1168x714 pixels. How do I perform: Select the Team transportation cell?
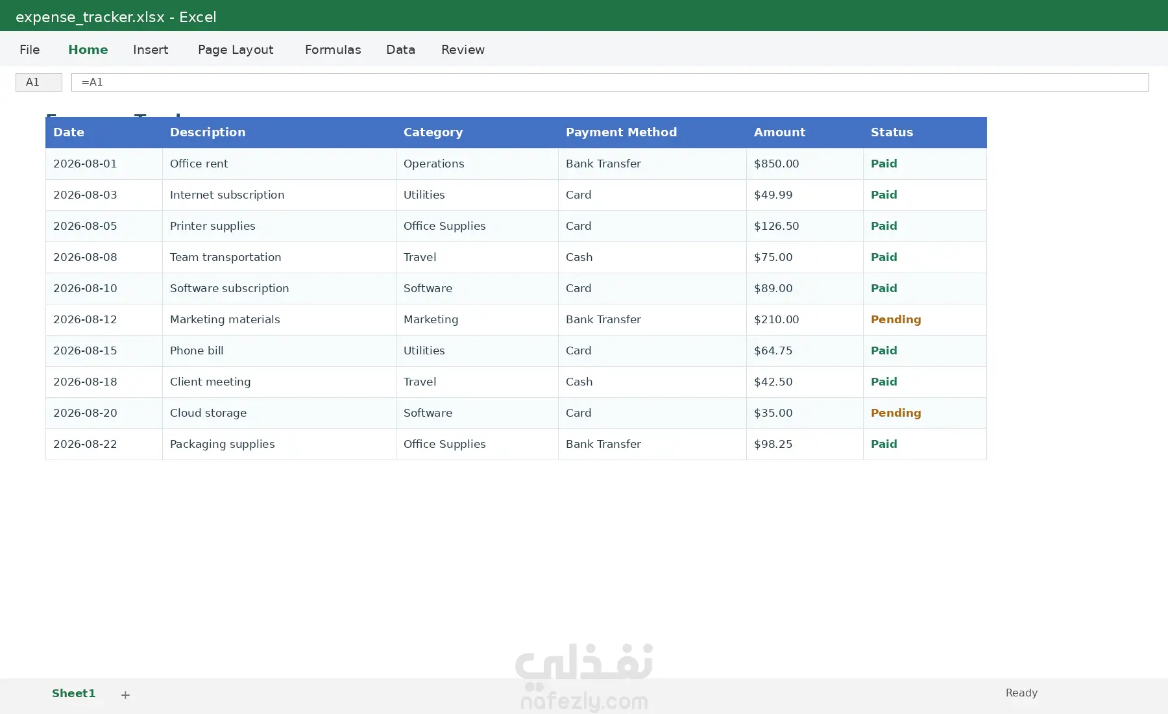point(279,257)
